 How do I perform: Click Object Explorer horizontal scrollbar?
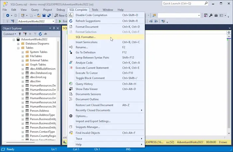(x=21, y=142)
